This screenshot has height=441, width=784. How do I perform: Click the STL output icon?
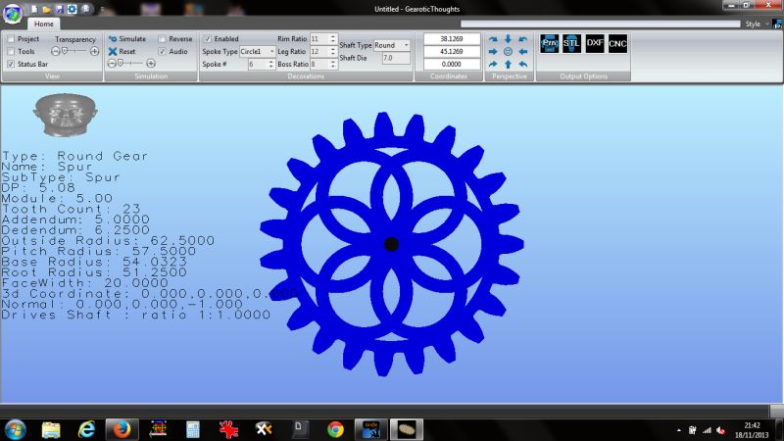pos(571,43)
